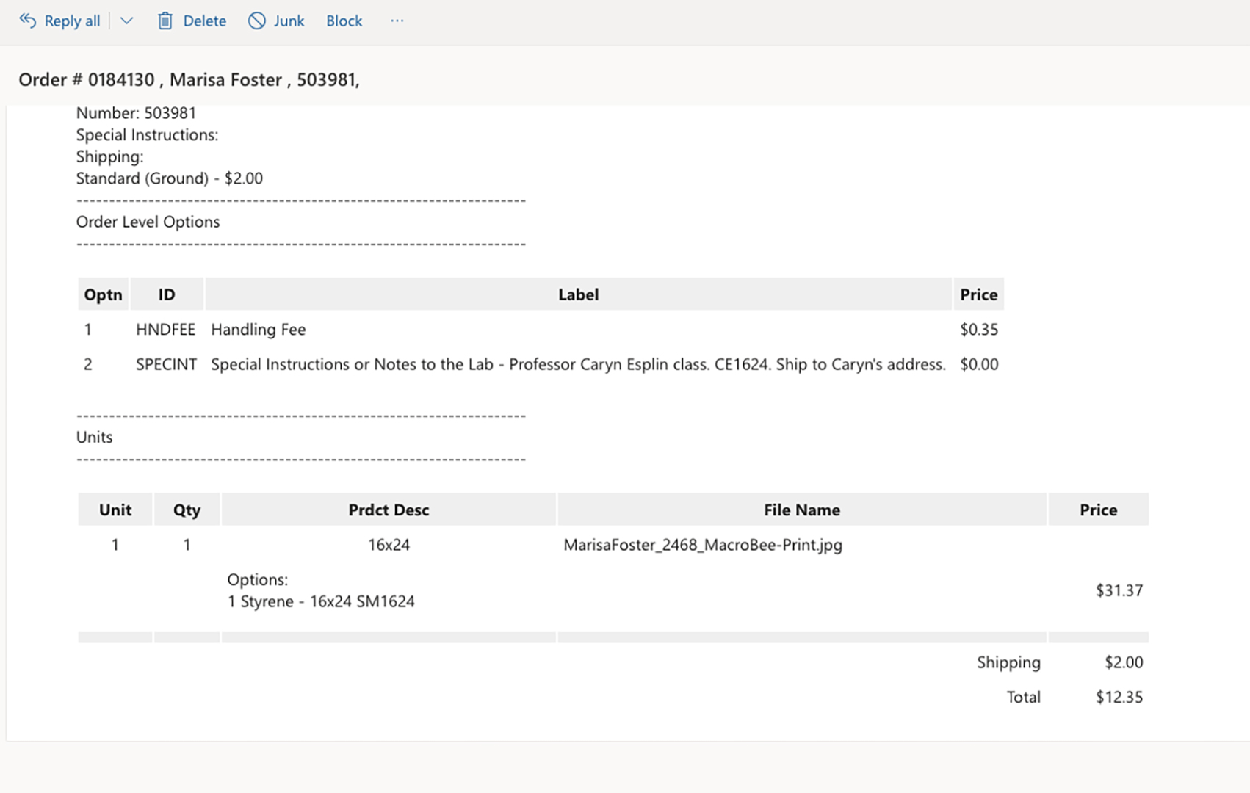
Task: Choose the Junk text label in toolbar
Action: pos(289,21)
